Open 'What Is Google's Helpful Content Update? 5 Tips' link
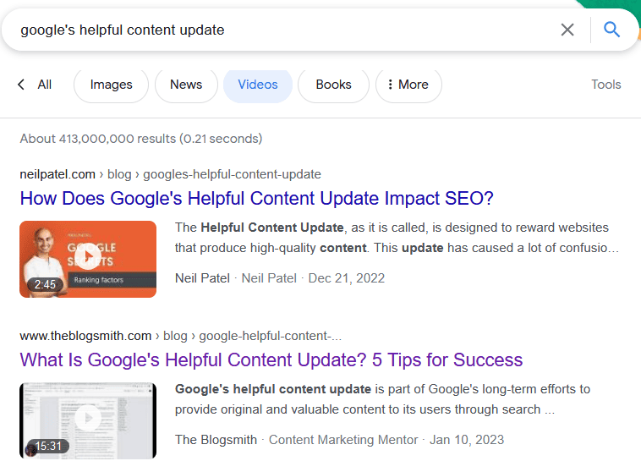The width and height of the screenshot is (641, 472). point(271,360)
